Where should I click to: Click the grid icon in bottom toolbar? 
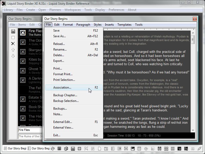tap(59, 149)
